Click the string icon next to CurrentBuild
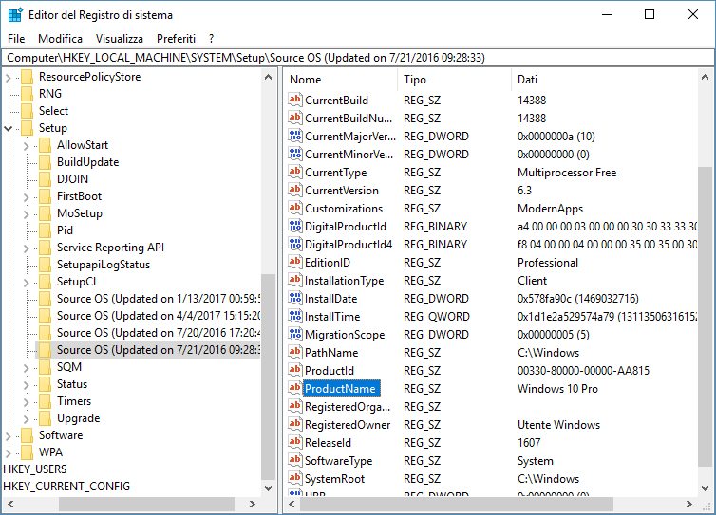This screenshot has height=515, width=716. [x=294, y=101]
